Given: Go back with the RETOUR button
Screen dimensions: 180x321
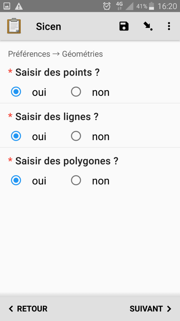Looking at the screenshot, I should [28, 309].
